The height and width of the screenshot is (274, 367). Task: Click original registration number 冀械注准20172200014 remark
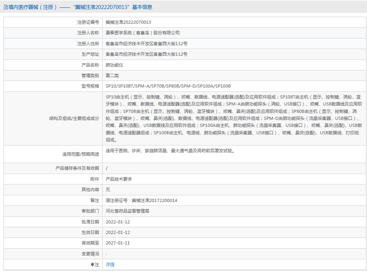(142, 200)
